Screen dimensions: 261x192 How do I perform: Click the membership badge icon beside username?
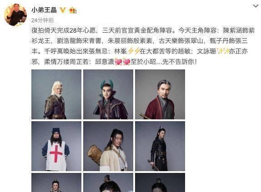click(73, 10)
